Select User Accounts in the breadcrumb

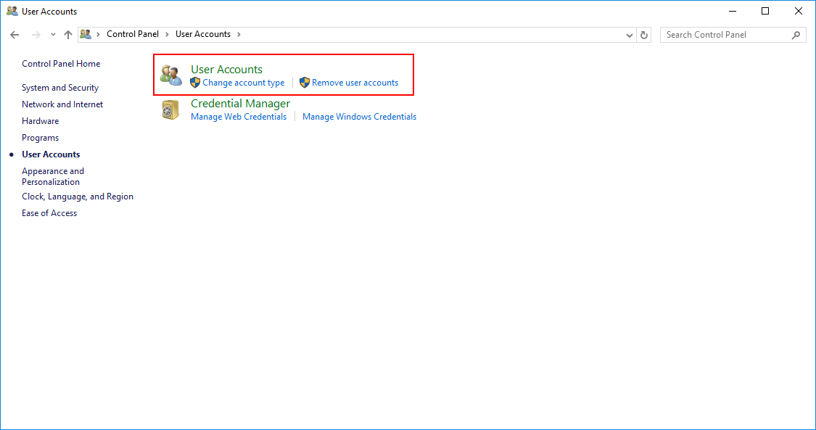pyautogui.click(x=203, y=34)
